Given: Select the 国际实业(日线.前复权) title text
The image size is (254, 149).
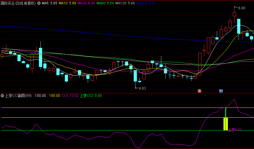Looking at the screenshot, I should [x=18, y=3].
